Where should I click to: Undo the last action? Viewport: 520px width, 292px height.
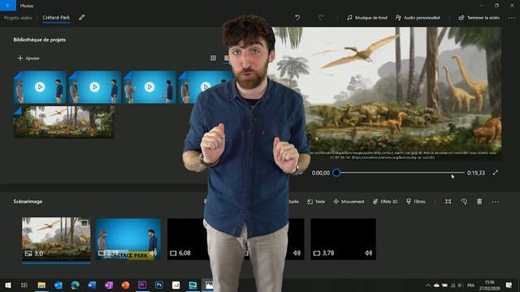(x=297, y=18)
